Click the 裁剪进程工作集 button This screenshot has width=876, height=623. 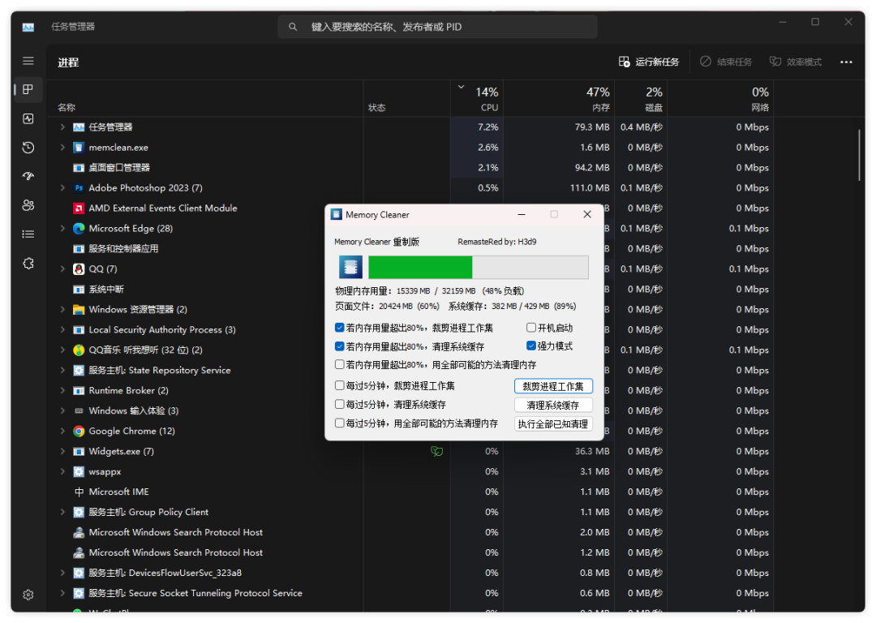553,386
